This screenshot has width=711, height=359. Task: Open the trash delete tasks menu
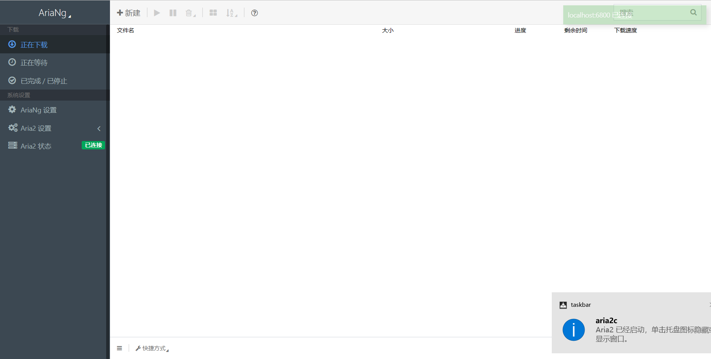(190, 13)
